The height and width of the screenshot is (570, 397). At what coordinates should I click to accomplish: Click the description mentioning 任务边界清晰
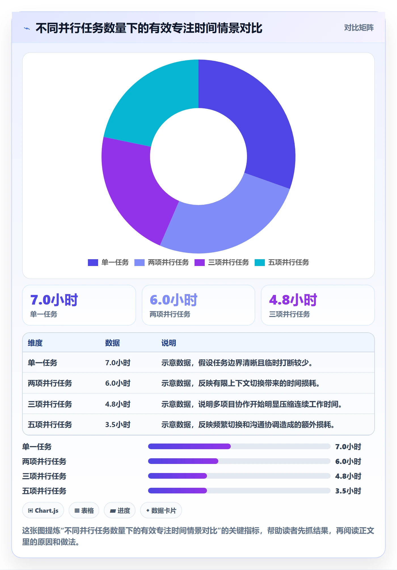pyautogui.click(x=237, y=363)
